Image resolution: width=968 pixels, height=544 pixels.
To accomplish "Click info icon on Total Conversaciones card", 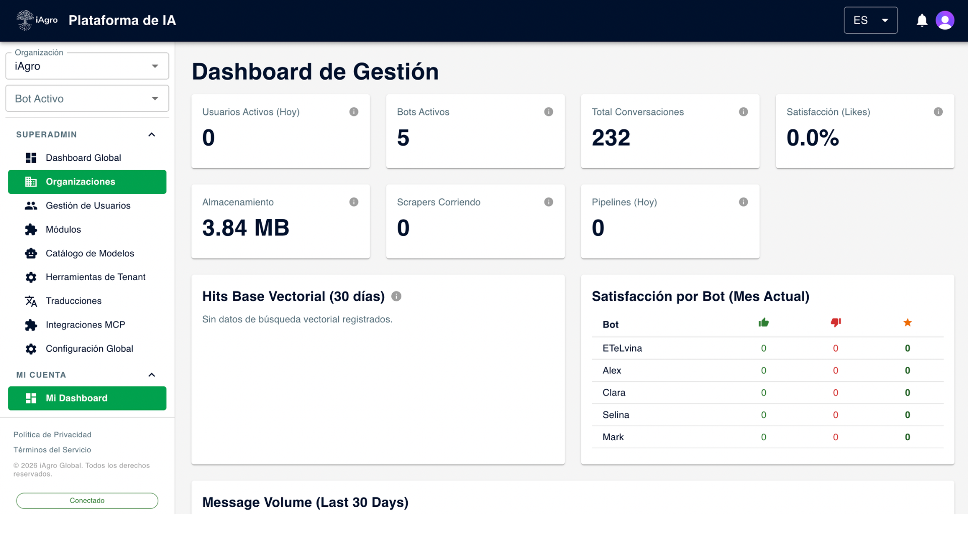I will (x=743, y=112).
